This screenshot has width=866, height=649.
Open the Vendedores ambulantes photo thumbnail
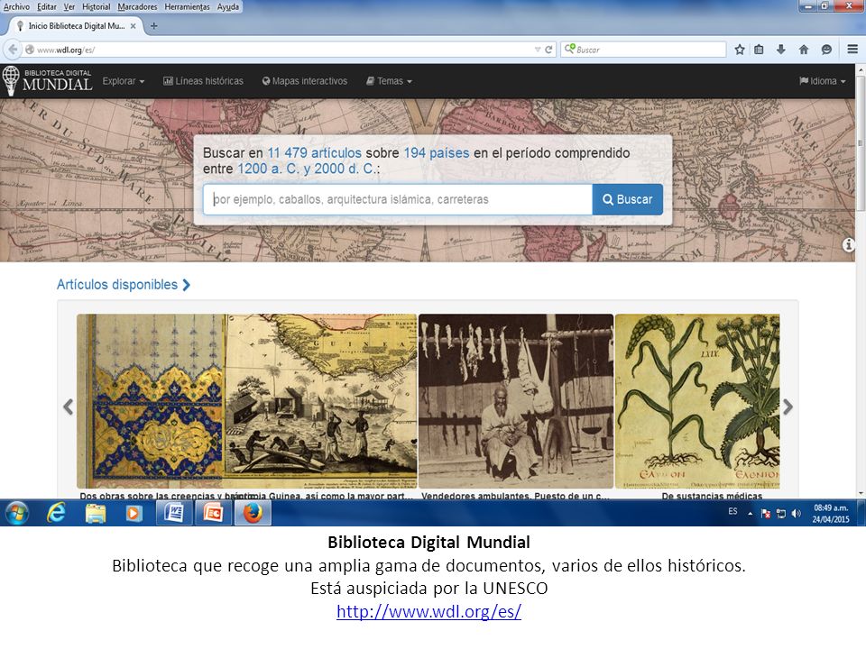(516, 401)
